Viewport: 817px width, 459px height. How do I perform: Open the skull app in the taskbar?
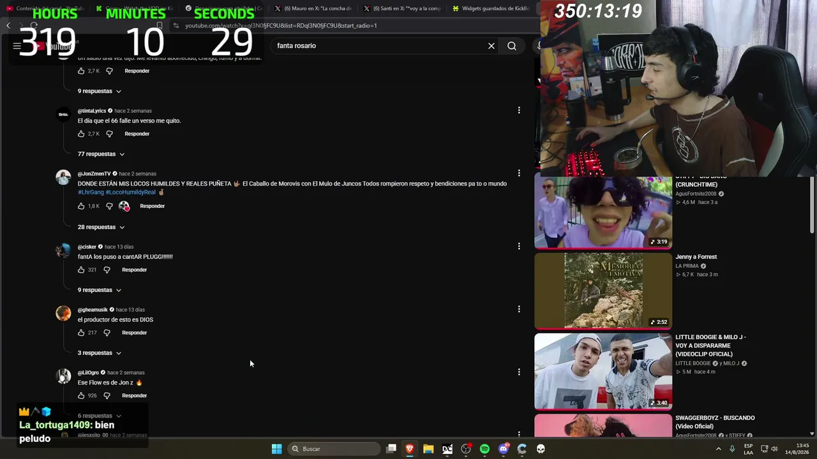[541, 449]
